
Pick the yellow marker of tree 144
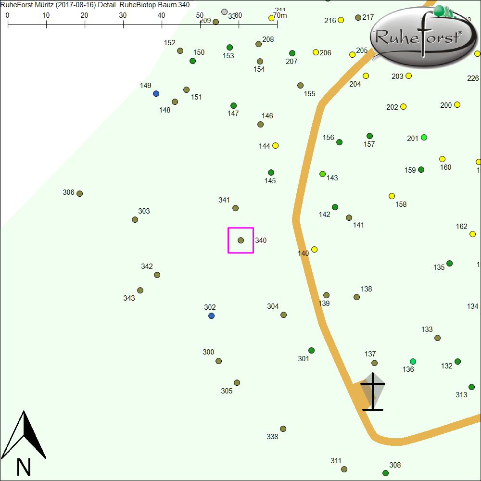point(276,146)
